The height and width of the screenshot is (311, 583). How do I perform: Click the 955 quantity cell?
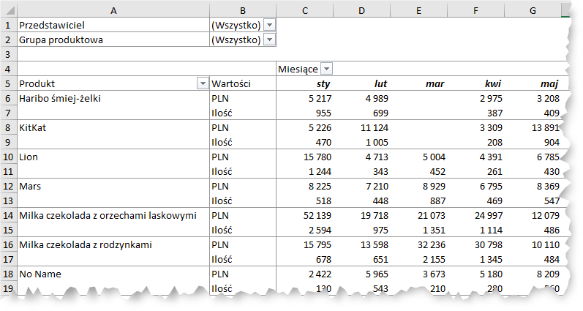click(305, 113)
